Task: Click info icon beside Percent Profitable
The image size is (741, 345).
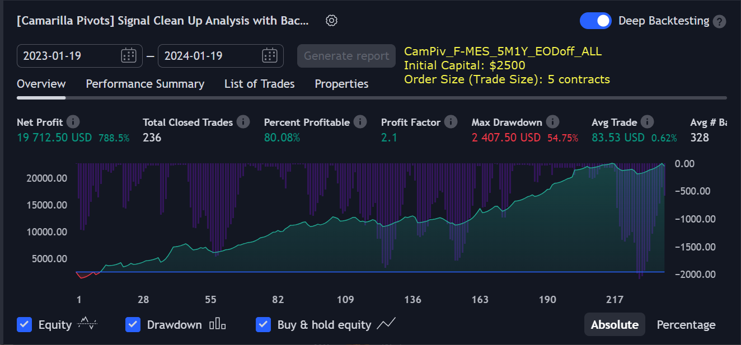Action: [360, 122]
